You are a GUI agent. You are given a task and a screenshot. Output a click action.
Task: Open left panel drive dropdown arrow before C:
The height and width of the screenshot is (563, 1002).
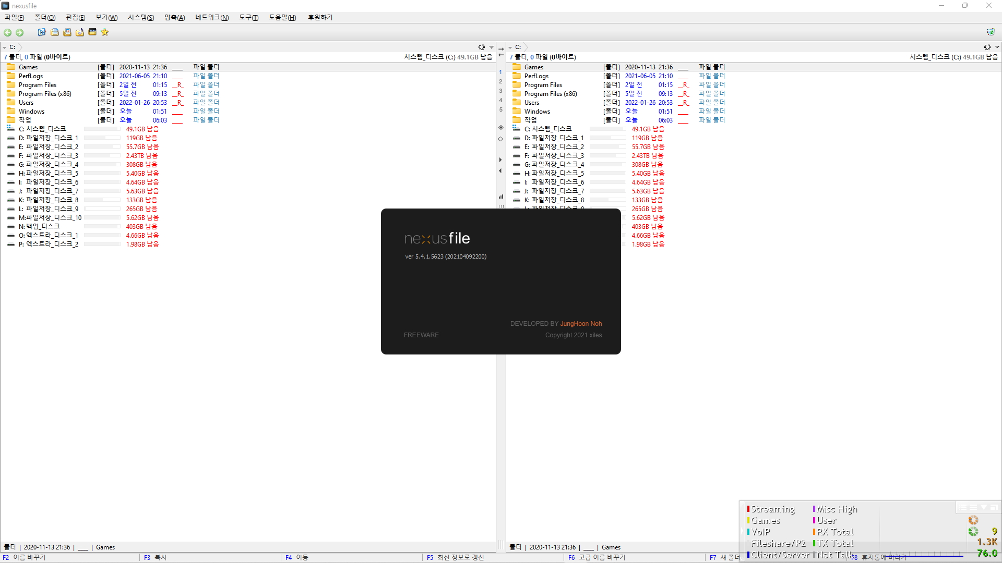(5, 48)
